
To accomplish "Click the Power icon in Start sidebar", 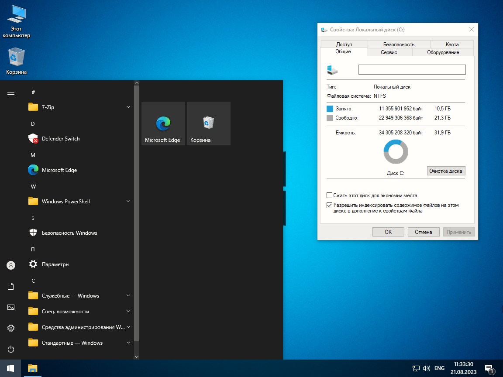I will [x=11, y=349].
